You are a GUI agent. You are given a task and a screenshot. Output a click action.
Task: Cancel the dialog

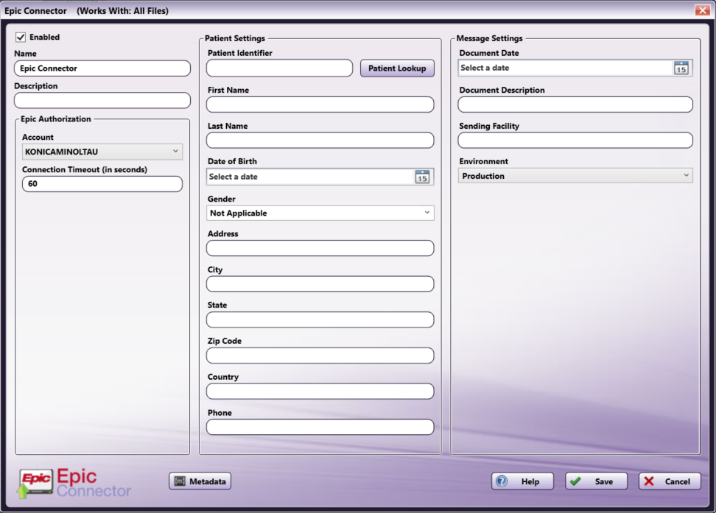[x=670, y=481]
